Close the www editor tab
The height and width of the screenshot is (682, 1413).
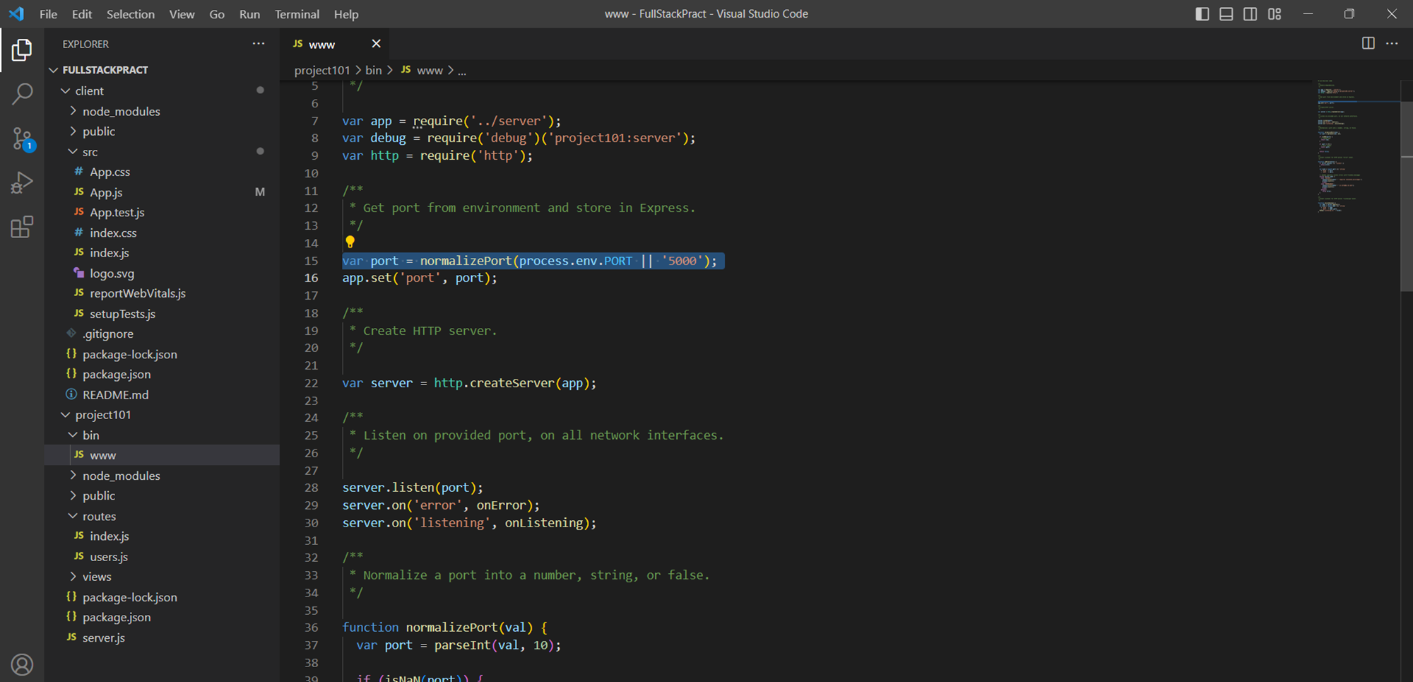point(376,44)
